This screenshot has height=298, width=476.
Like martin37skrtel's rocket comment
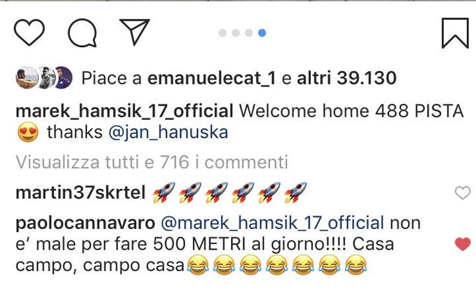(x=462, y=193)
